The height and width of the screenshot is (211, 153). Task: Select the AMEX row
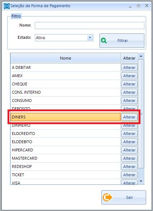pos(65,76)
